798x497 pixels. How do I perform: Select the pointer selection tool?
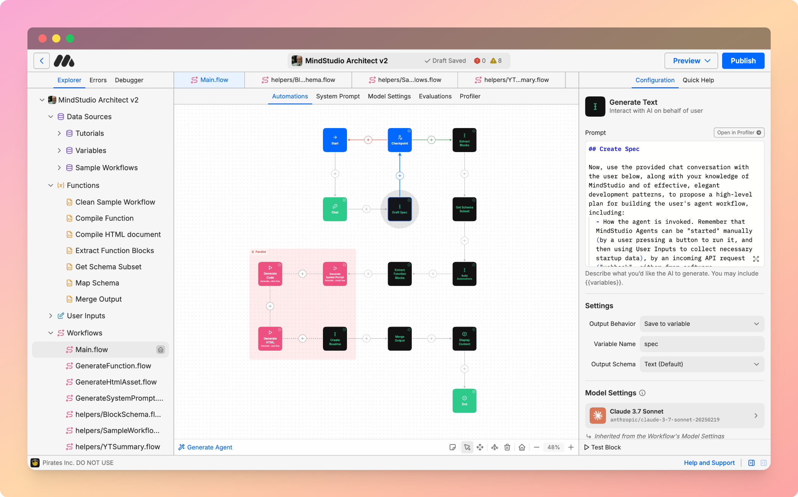(467, 447)
